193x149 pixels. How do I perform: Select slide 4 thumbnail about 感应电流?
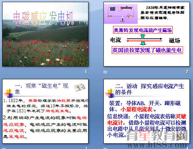(x=147, y=111)
